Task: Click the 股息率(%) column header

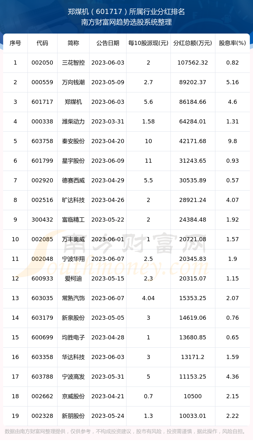Action: [x=232, y=43]
